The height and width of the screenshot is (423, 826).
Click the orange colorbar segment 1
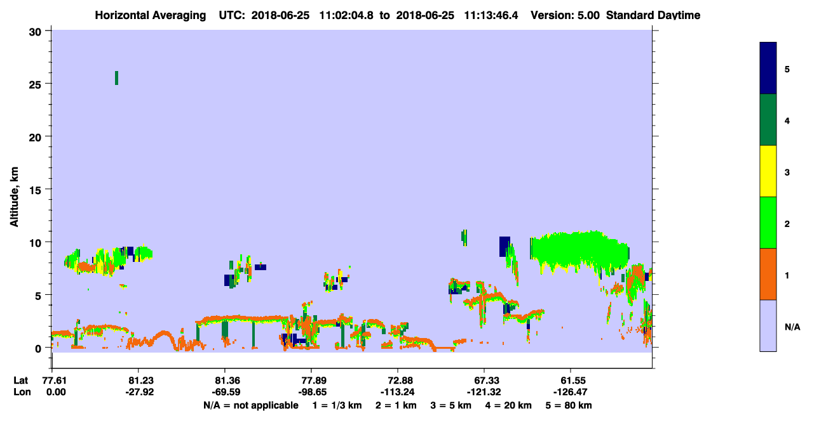[768, 274]
